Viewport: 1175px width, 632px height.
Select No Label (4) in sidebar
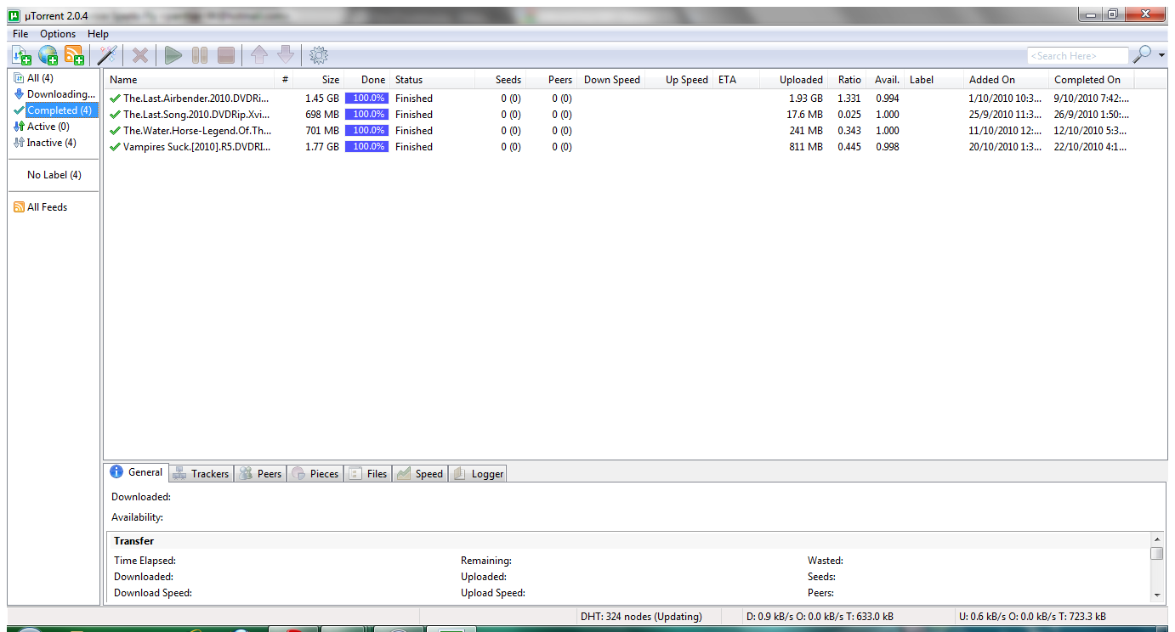(54, 175)
